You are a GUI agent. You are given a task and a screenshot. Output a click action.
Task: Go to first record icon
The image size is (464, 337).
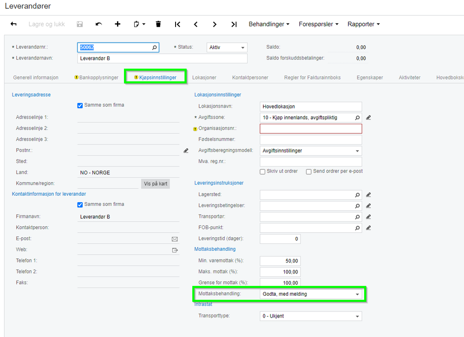(x=177, y=24)
